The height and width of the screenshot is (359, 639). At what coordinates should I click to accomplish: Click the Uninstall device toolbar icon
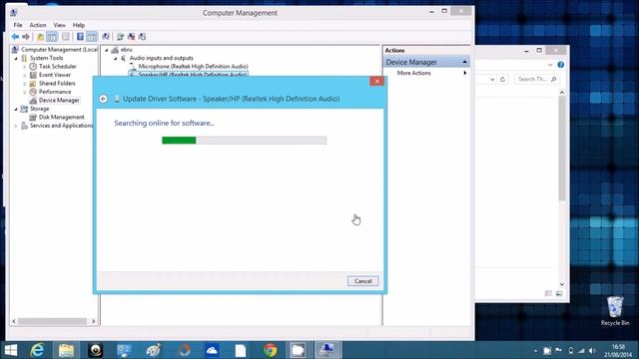coord(131,37)
